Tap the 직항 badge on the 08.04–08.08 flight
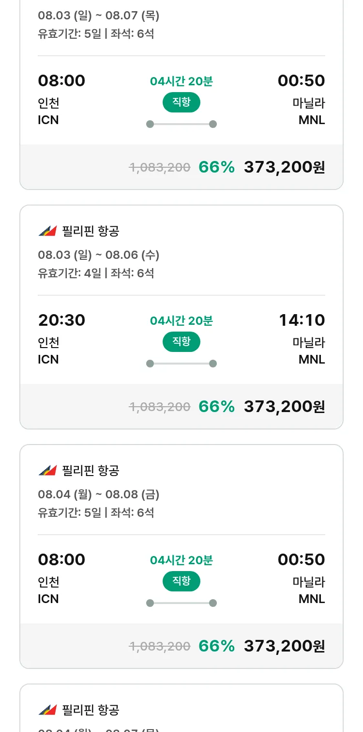Image resolution: width=363 pixels, height=732 pixels. 181,581
